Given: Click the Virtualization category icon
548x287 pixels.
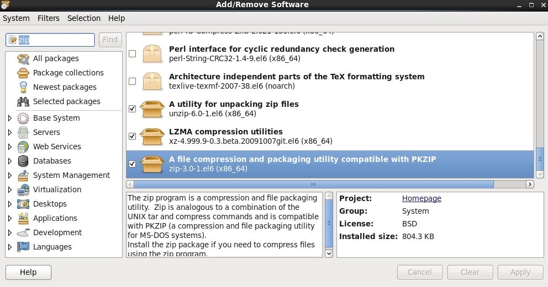Looking at the screenshot, I should [x=23, y=190].
